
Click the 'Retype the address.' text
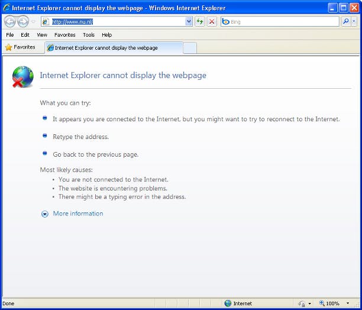click(80, 137)
